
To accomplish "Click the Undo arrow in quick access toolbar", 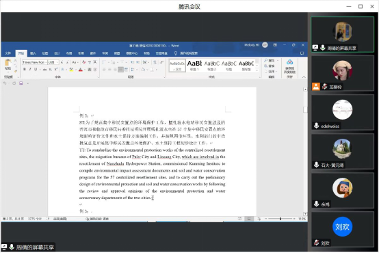I will coord(5,83).
